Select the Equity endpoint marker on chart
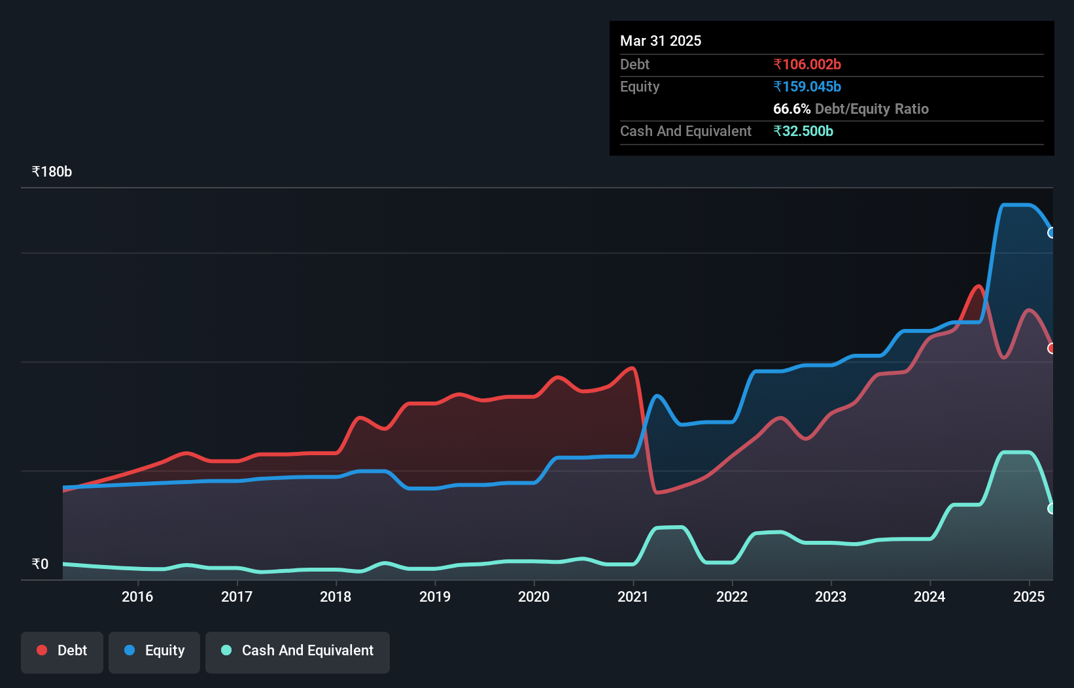The height and width of the screenshot is (688, 1074). pyautogui.click(x=1052, y=233)
